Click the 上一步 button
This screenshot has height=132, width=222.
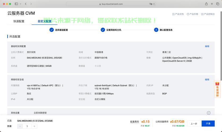(194, 124)
